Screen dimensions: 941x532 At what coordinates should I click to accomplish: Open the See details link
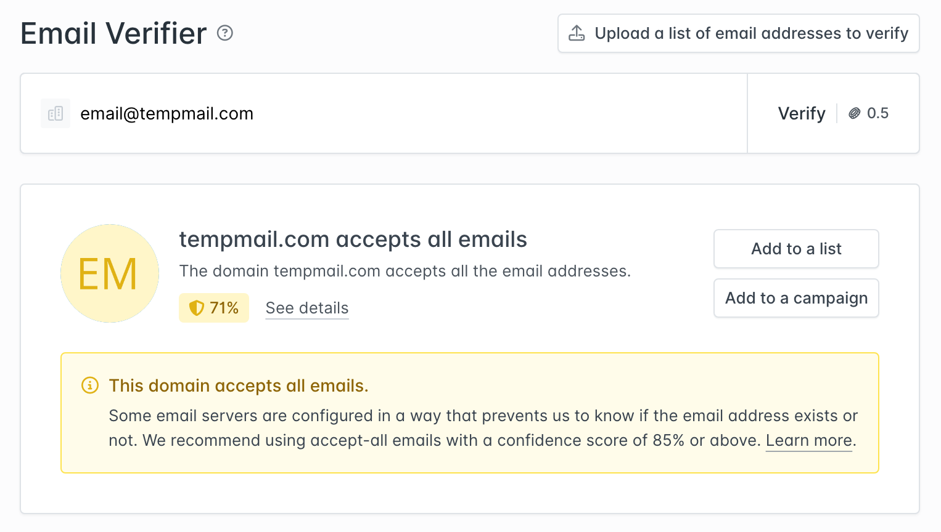[x=307, y=308]
